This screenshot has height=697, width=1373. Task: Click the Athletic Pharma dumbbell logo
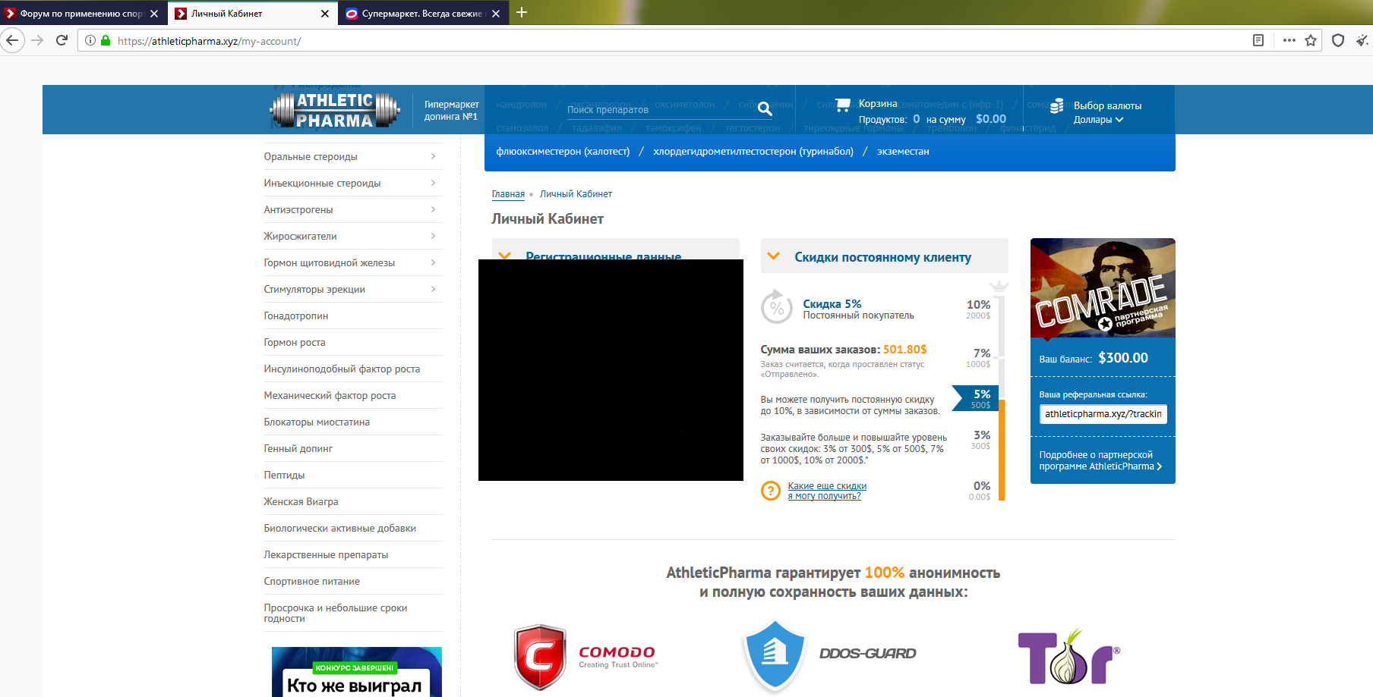(335, 111)
